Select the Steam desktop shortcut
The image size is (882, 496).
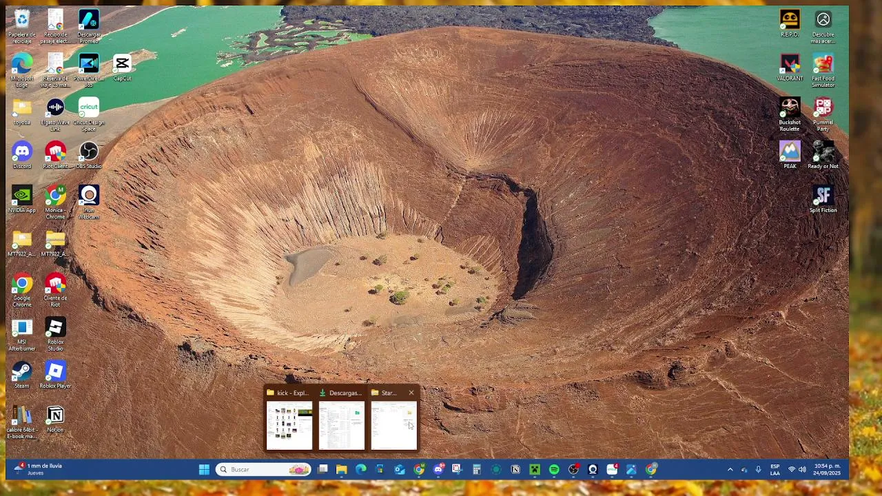[x=21, y=375]
